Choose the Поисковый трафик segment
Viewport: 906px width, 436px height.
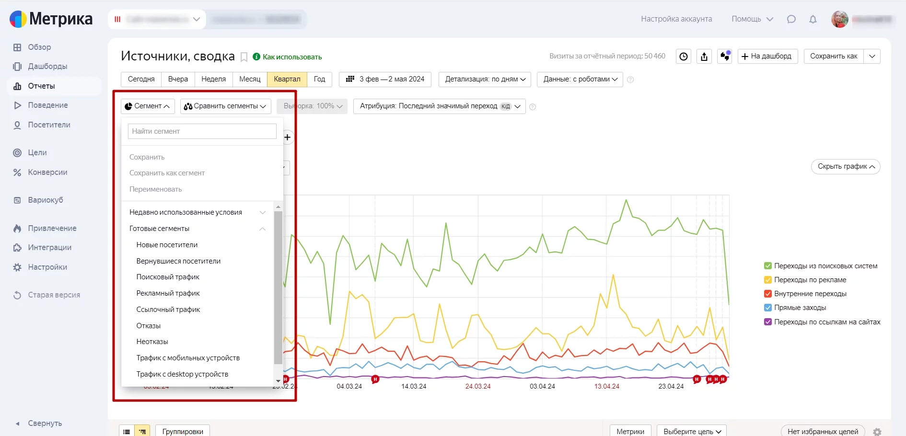point(168,277)
